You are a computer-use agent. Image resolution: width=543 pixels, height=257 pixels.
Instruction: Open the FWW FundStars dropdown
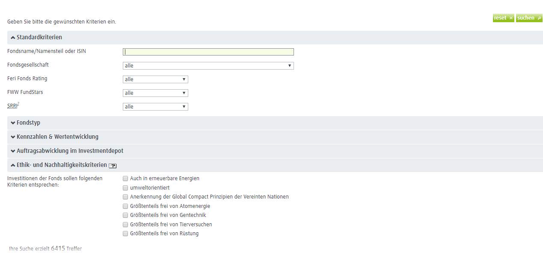[x=155, y=93]
